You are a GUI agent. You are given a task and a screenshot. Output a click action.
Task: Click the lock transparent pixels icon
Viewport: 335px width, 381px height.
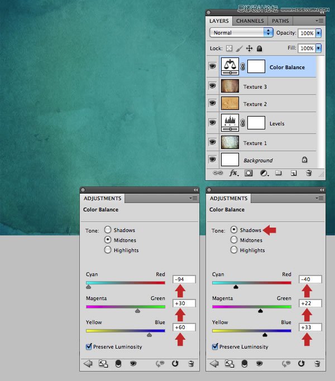pyautogui.click(x=229, y=49)
